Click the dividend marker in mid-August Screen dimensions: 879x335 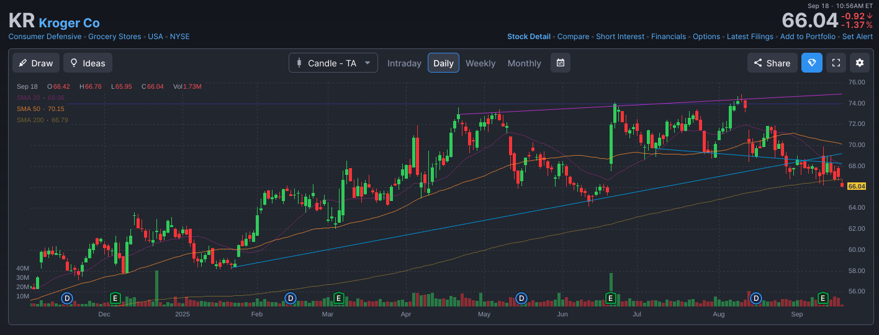(756, 298)
